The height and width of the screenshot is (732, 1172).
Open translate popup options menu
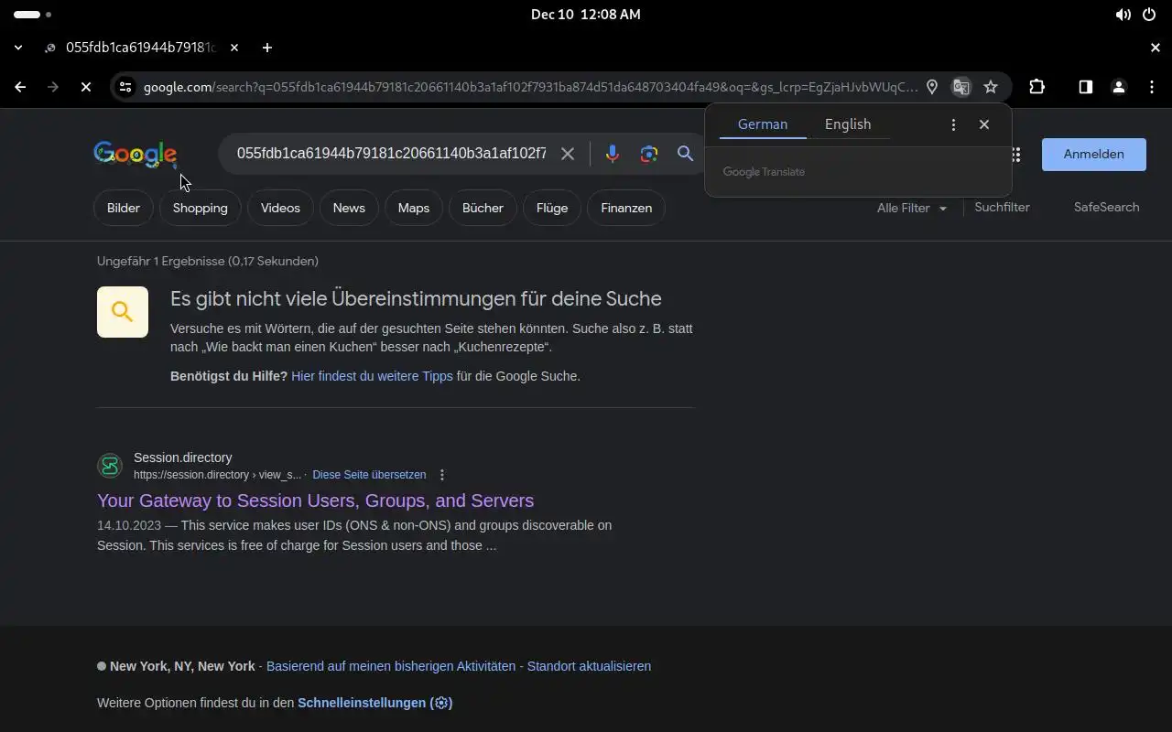[x=953, y=124]
